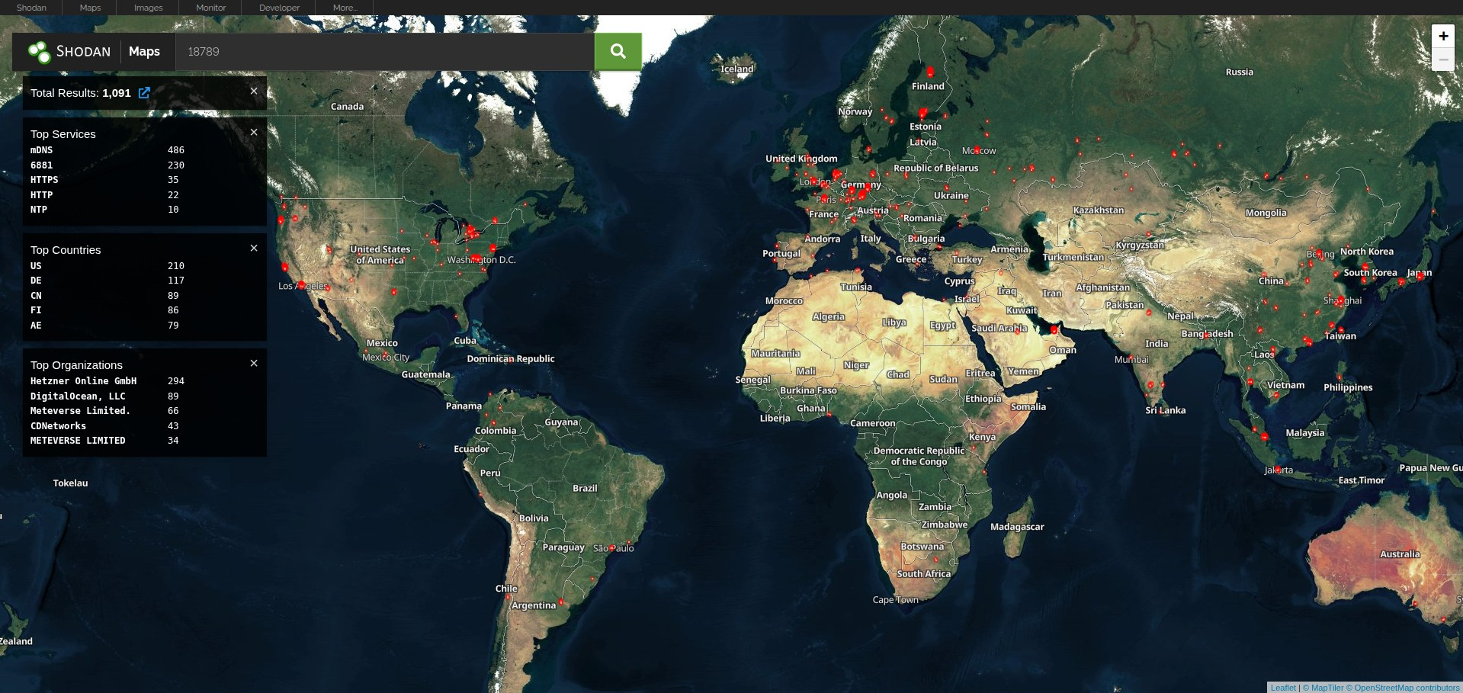Dismiss the Total Results panel
The width and height of the screenshot is (1463, 693).
point(254,91)
